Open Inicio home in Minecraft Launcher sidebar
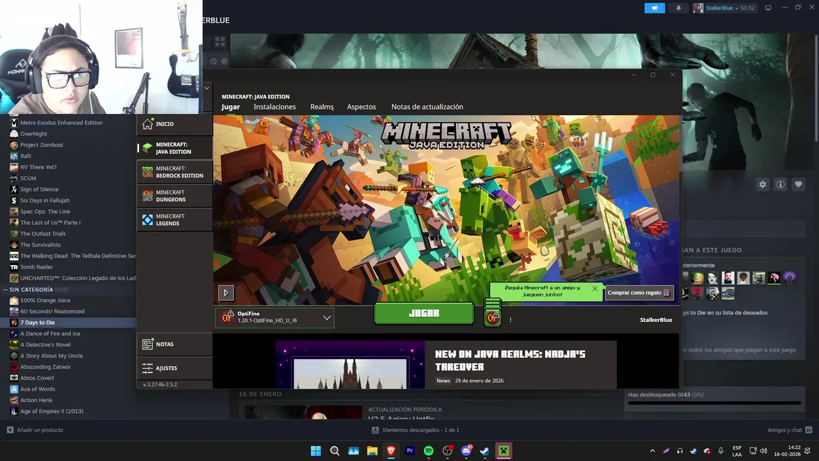The width and height of the screenshot is (819, 461). [174, 124]
